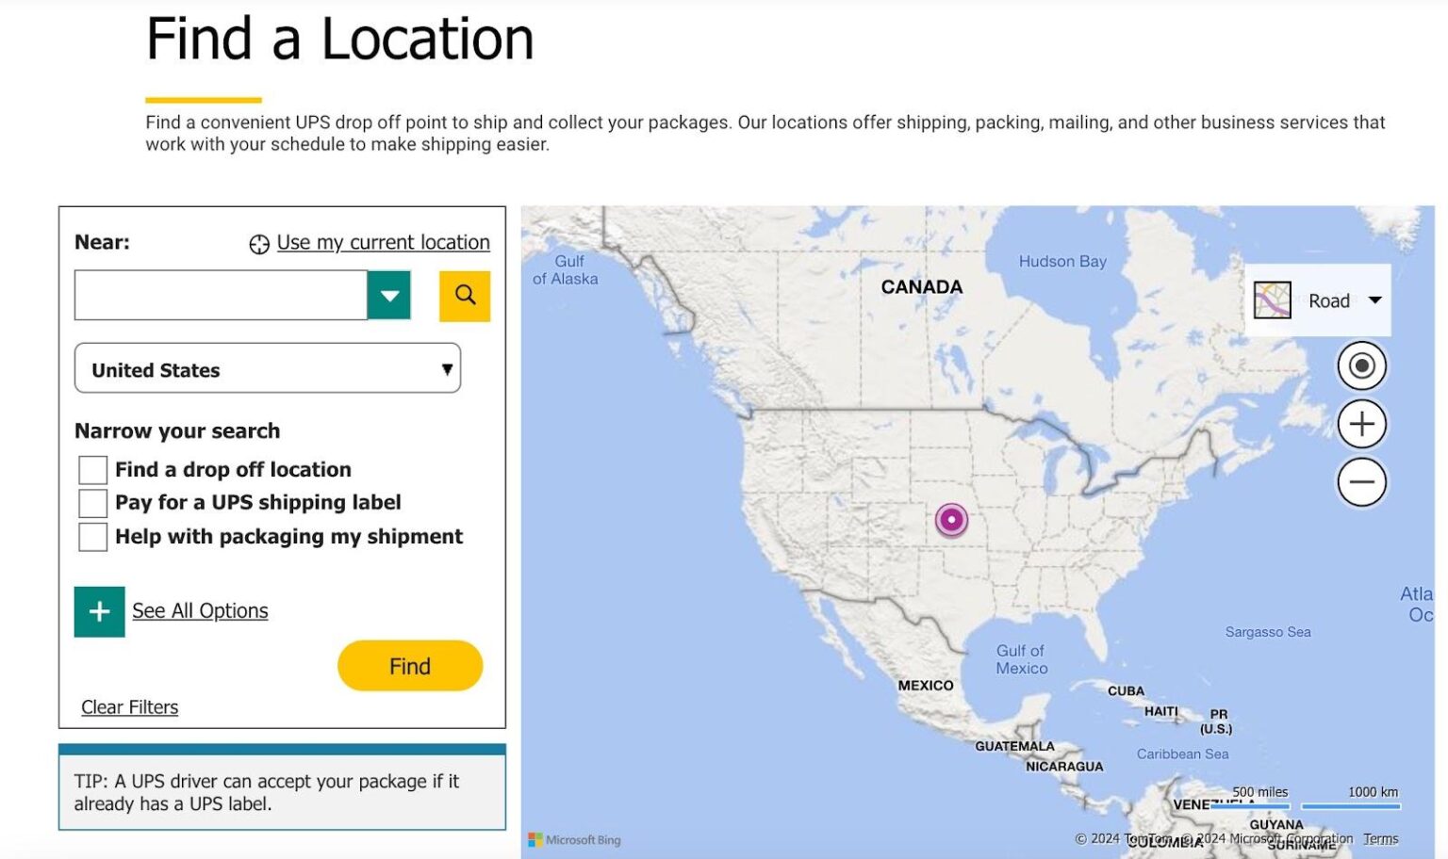
Task: Open the See All Options link
Action: (x=200, y=610)
